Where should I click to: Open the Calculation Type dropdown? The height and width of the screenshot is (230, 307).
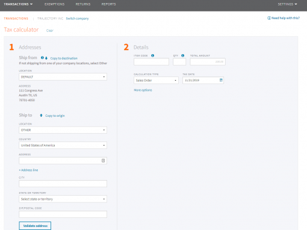156,80
